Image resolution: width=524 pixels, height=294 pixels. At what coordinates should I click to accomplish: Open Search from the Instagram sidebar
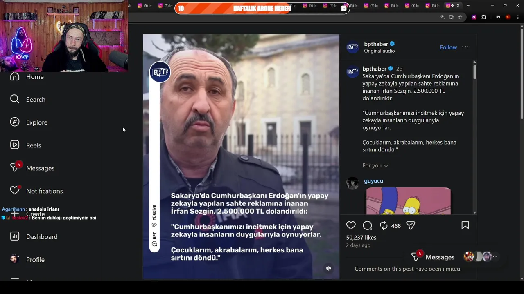[28, 99]
